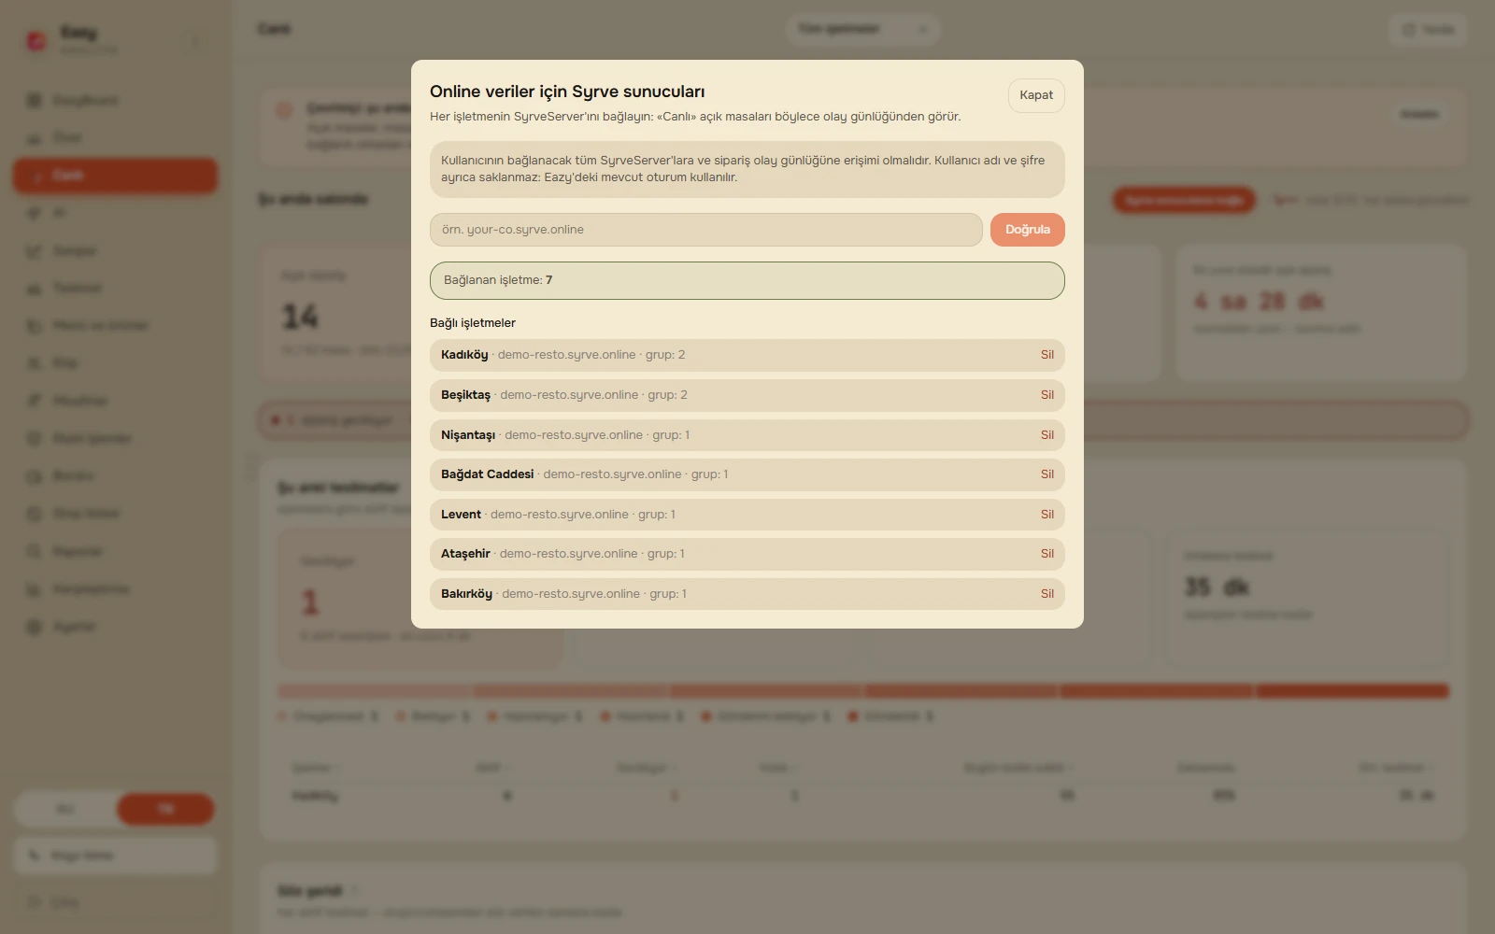The image size is (1495, 934).
Task: Delete the Beşiktaş connection with Sil
Action: (x=1047, y=395)
